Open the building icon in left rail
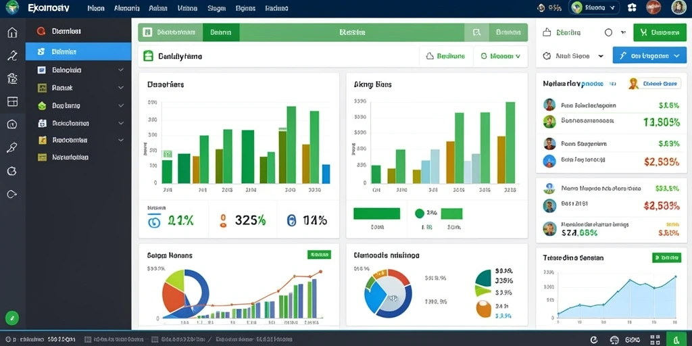 [12, 78]
